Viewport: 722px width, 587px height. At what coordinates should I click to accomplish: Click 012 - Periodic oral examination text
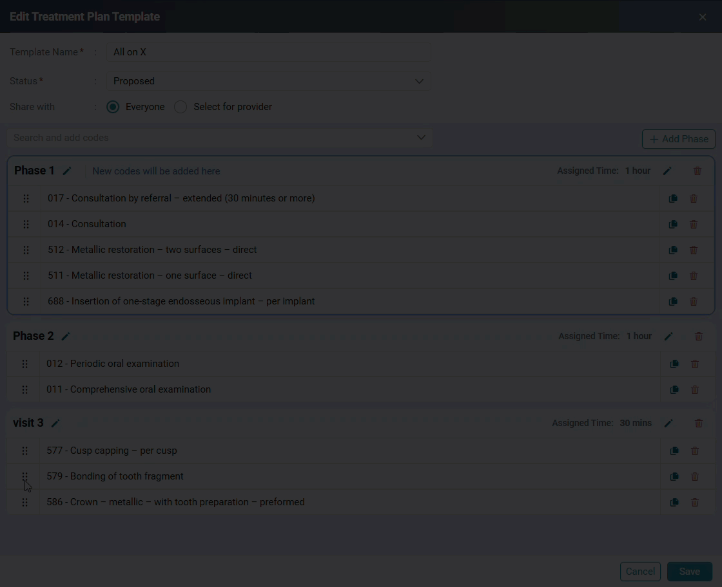click(113, 364)
